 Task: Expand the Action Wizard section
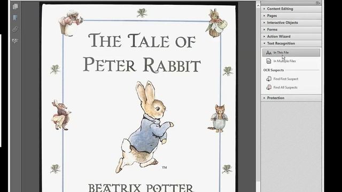coord(291,36)
